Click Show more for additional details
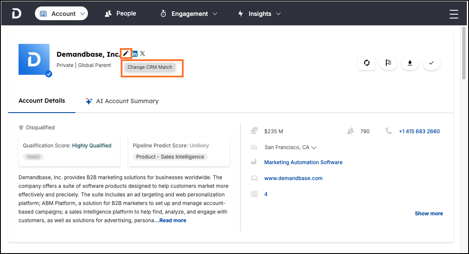 coord(429,214)
